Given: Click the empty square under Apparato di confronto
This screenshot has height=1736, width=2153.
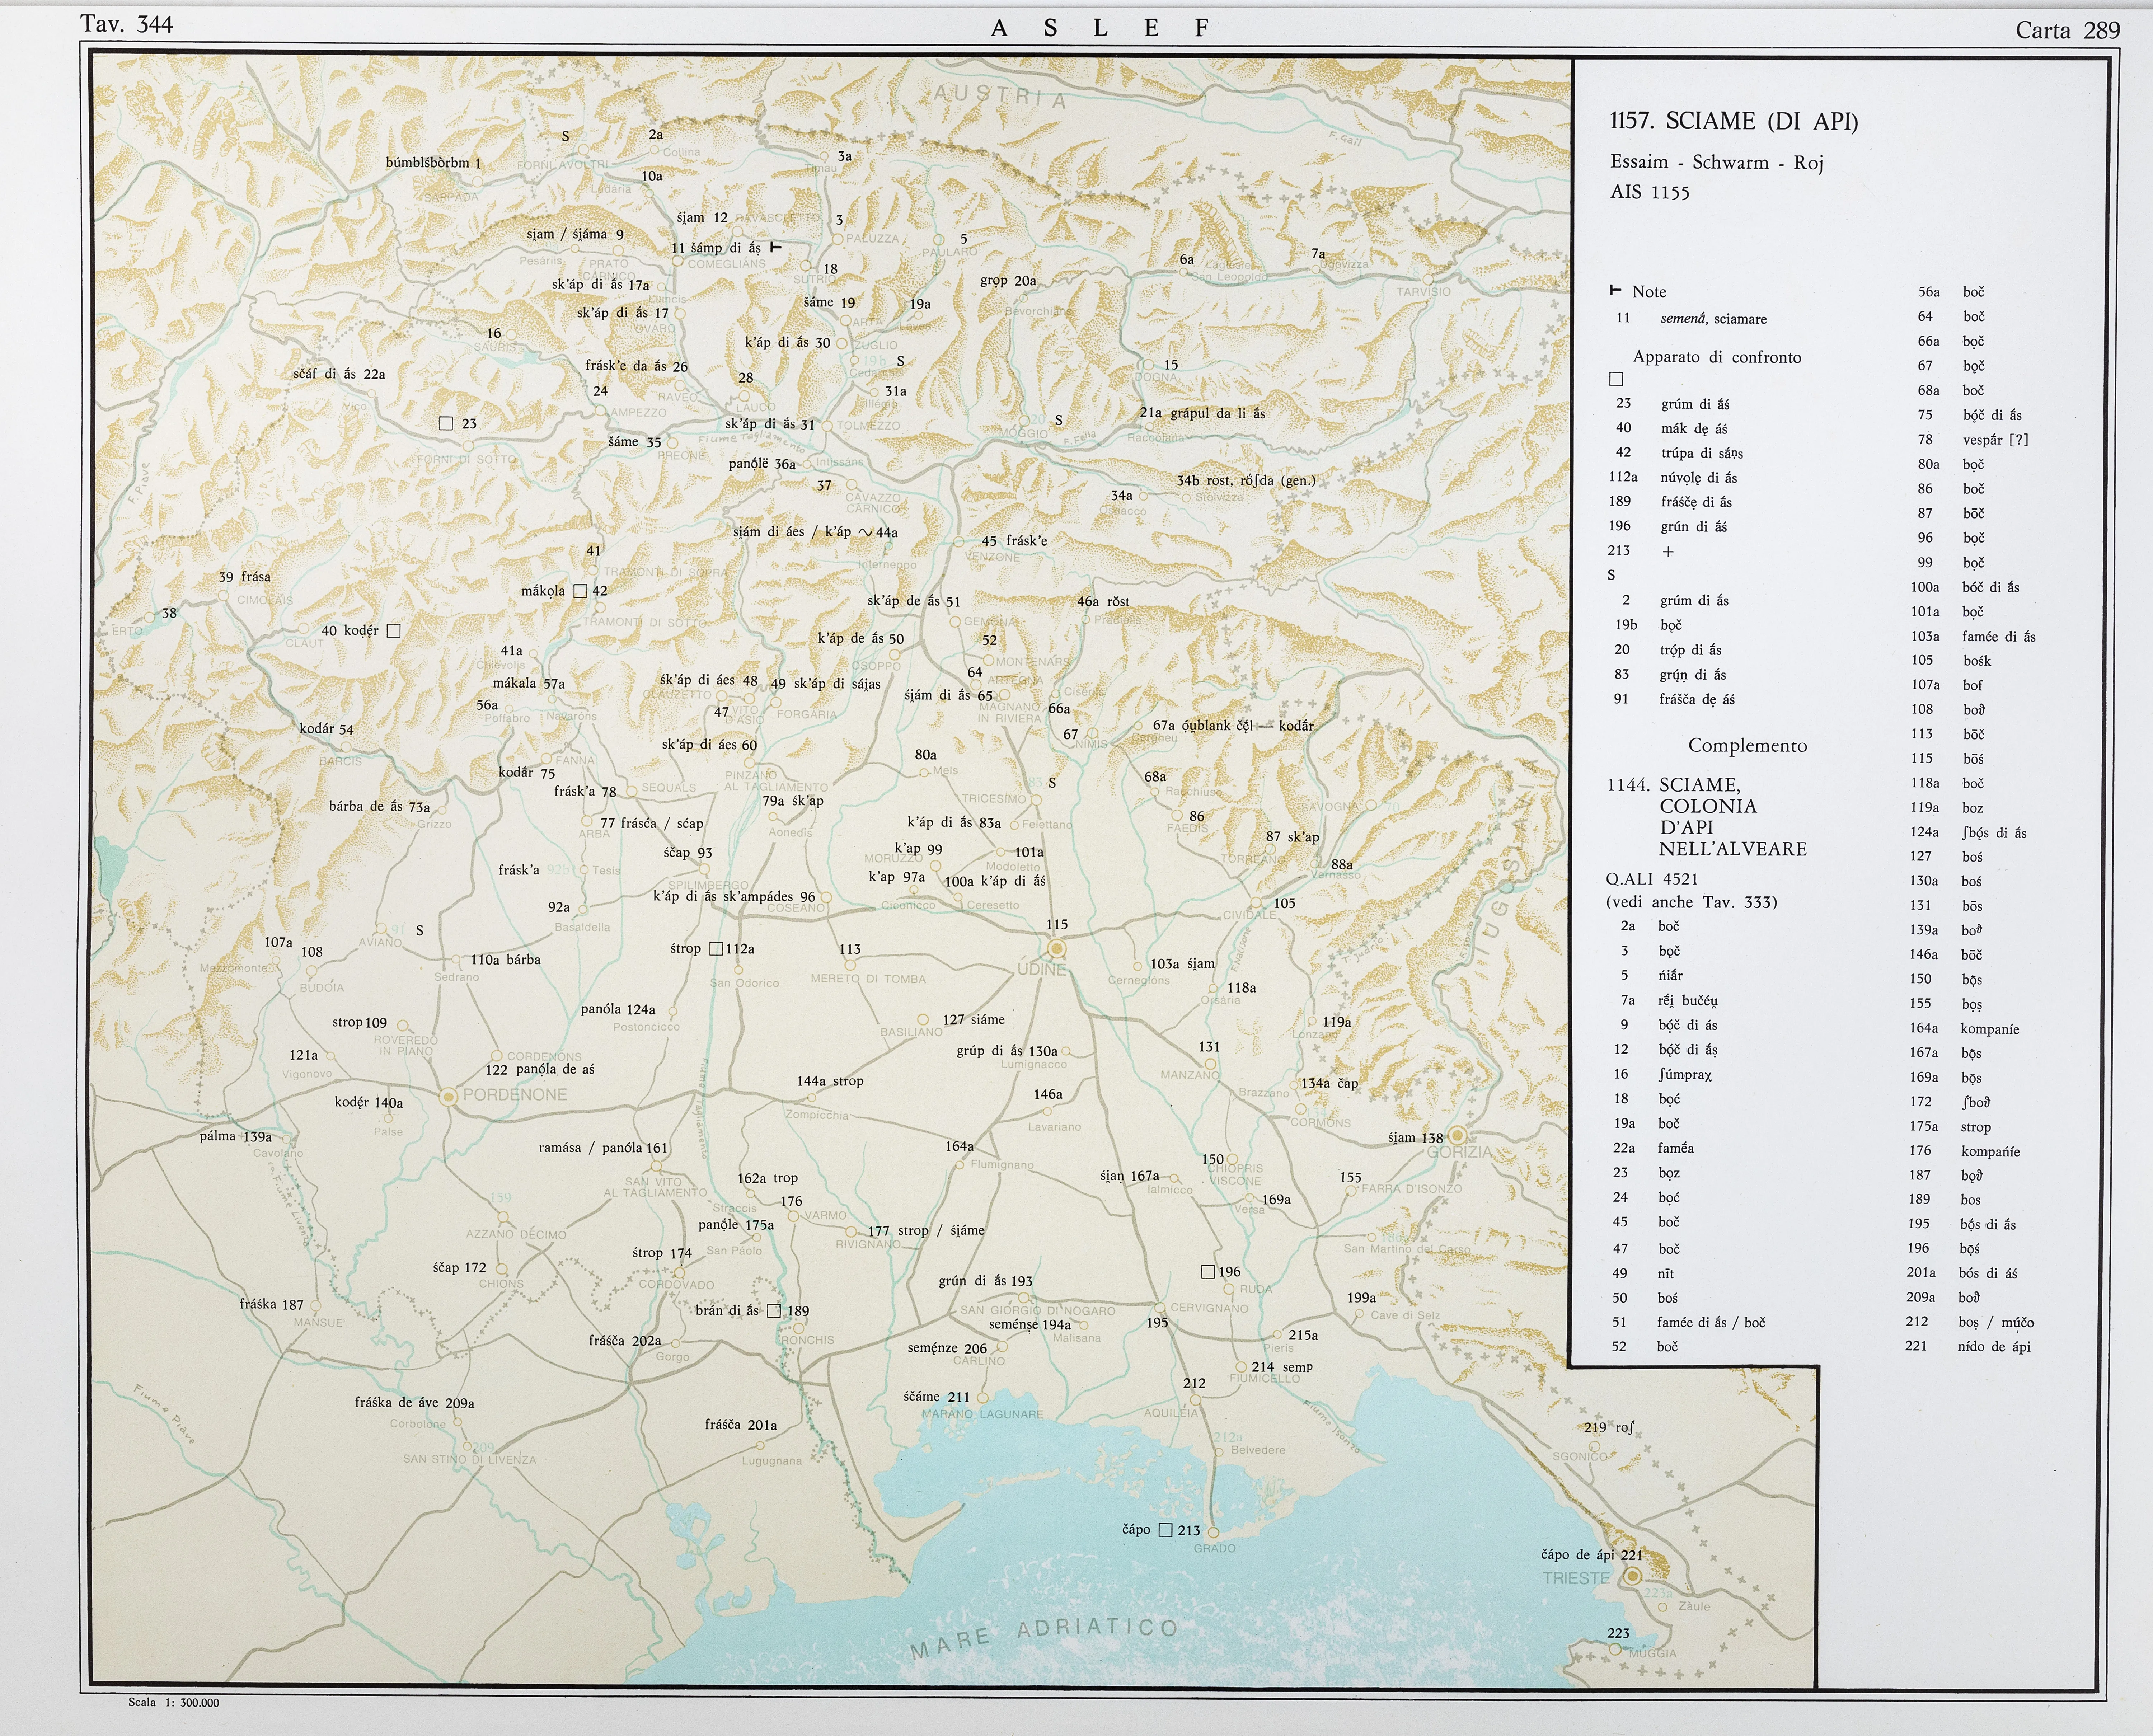Looking at the screenshot, I should [1616, 379].
